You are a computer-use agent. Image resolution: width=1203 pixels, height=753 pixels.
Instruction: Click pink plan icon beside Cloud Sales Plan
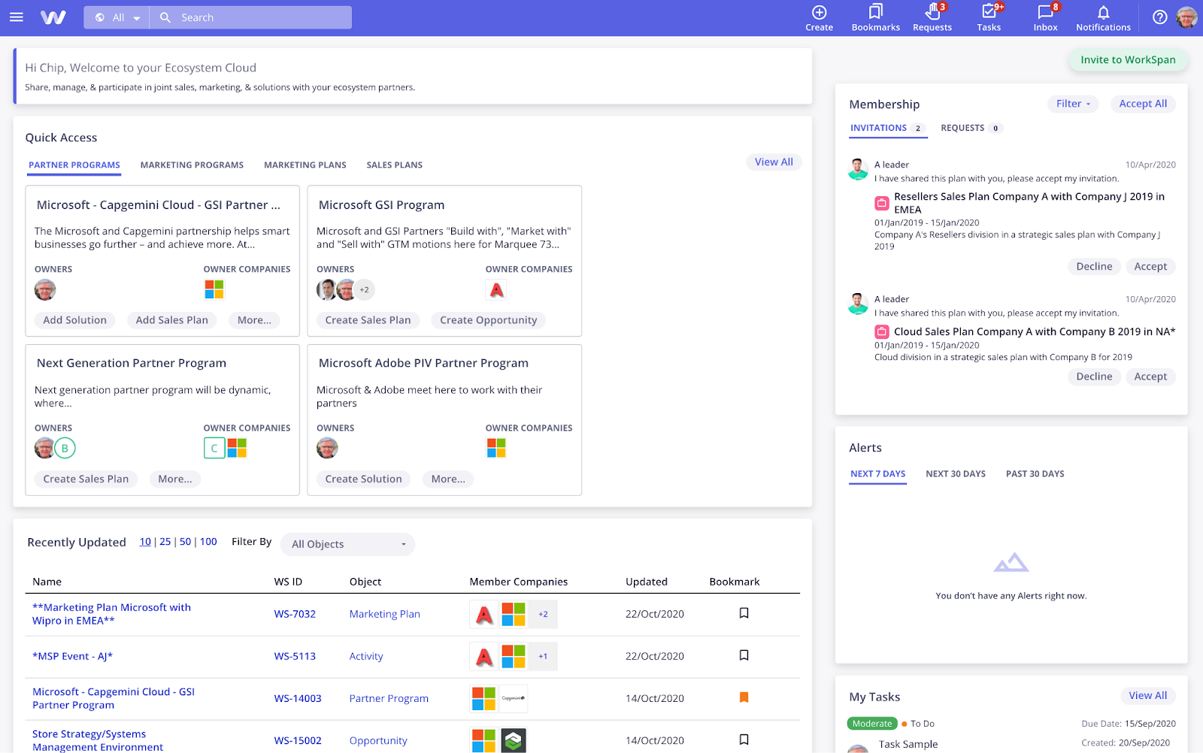882,331
